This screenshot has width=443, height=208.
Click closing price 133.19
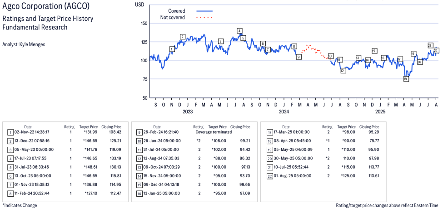tap(115, 158)
